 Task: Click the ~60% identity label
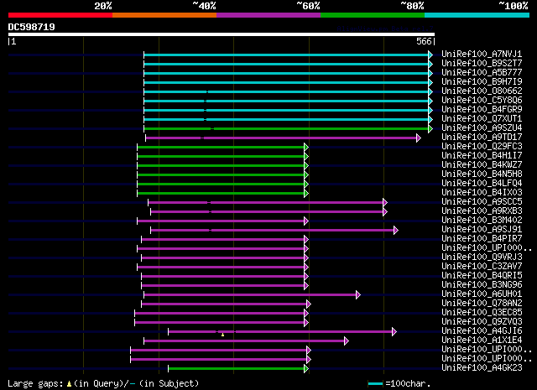click(308, 6)
